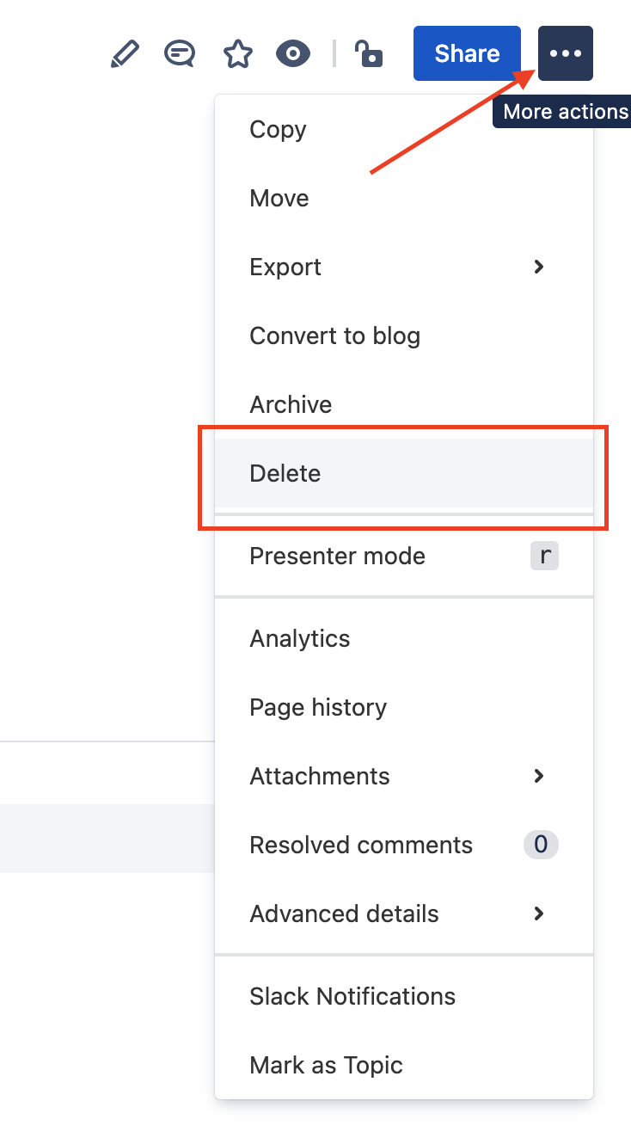
Task: Select Slack Notifications menu item
Action: click(x=404, y=996)
